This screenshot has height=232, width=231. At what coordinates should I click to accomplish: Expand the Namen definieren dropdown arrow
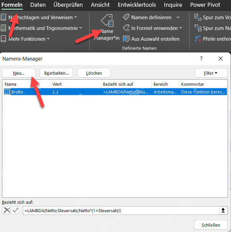pyautogui.click(x=178, y=17)
